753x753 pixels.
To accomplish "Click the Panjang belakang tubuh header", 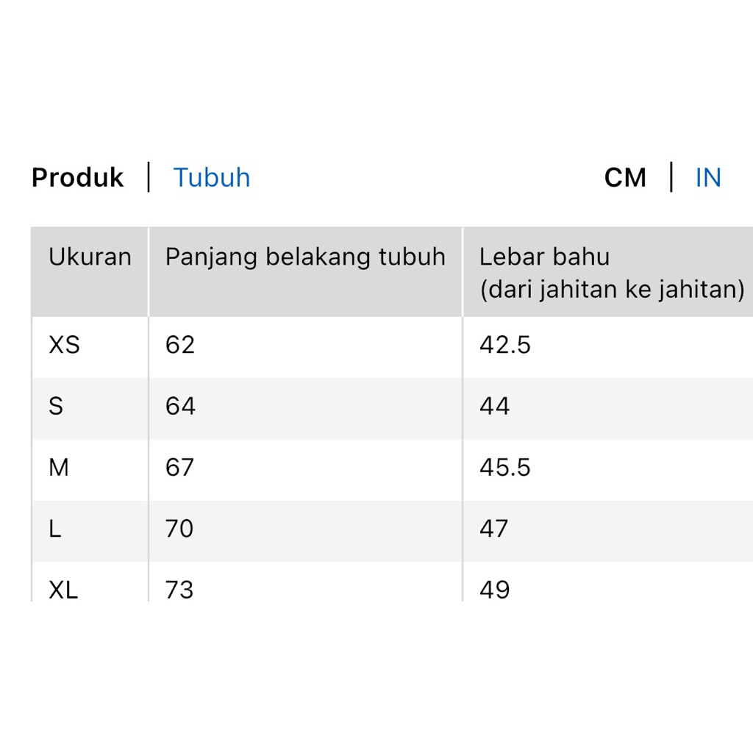I will 305,257.
